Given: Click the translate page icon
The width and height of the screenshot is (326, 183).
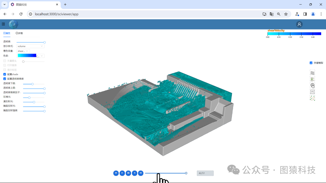Looking at the screenshot, I should tap(272, 14).
